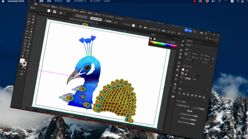
Task: Click the color spectrum bar
Action: pyautogui.click(x=163, y=44)
